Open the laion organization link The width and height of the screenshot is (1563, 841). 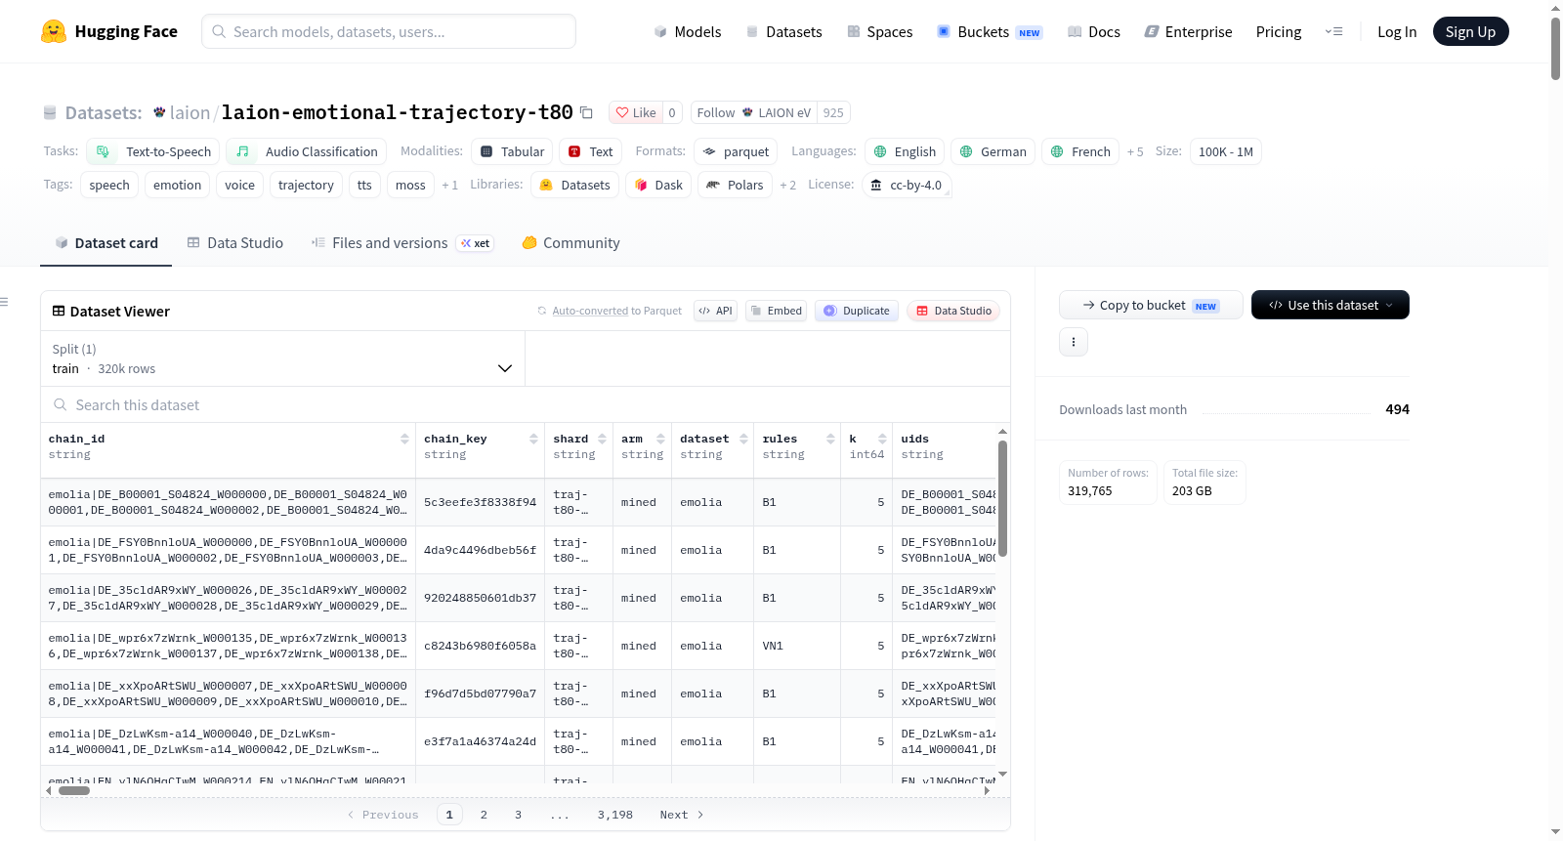(x=190, y=112)
